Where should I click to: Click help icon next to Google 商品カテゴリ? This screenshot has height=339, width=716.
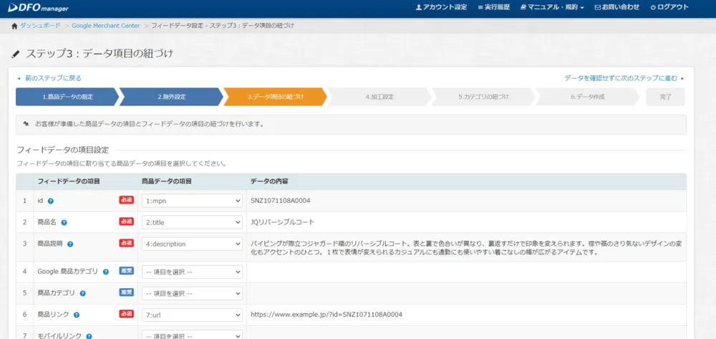pyautogui.click(x=106, y=272)
